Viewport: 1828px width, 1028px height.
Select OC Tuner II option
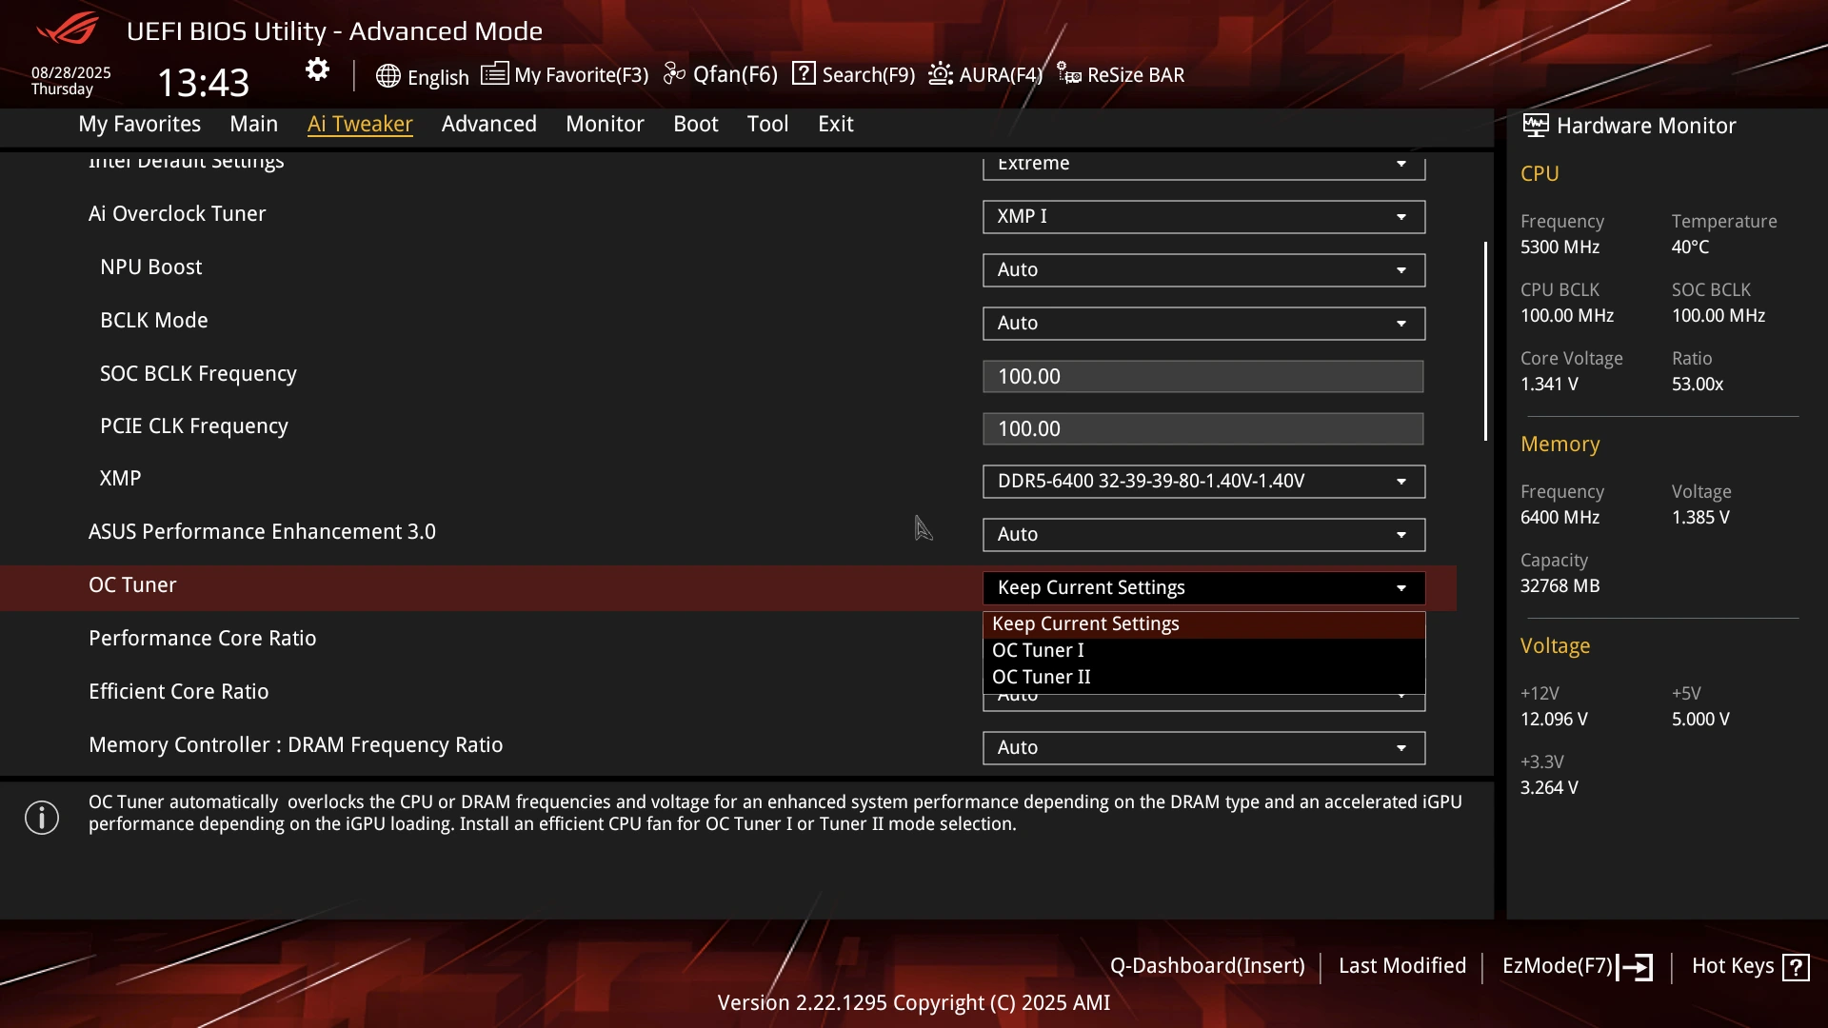[x=1203, y=678]
